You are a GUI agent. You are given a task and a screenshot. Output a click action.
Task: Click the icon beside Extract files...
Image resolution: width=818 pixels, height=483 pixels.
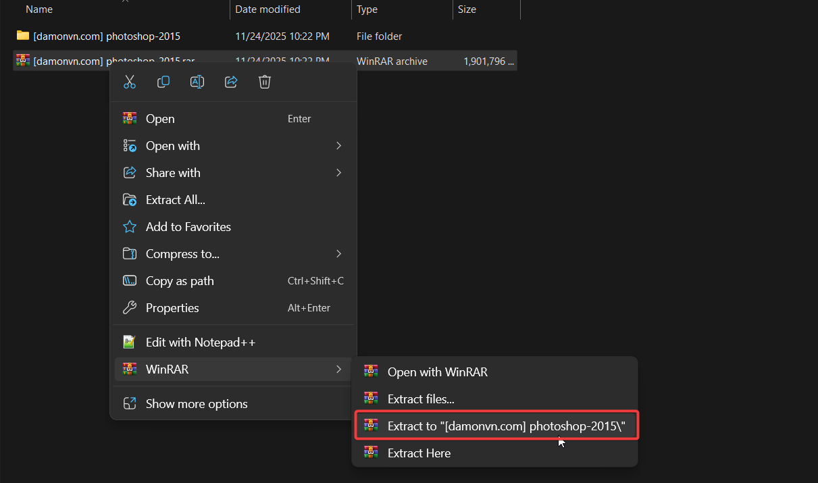pos(371,398)
